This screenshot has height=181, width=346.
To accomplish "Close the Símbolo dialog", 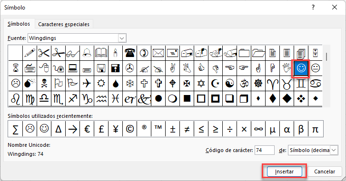I will pos(335,8).
